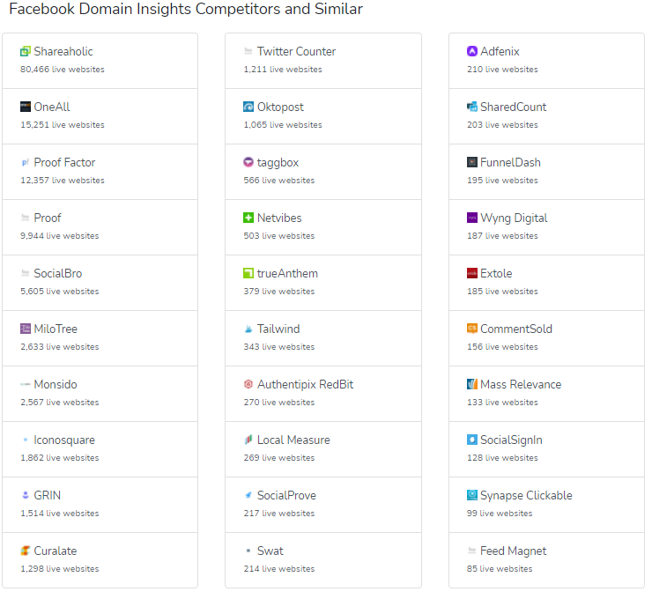
Task: Click the Netvibes green plus icon
Action: click(248, 218)
